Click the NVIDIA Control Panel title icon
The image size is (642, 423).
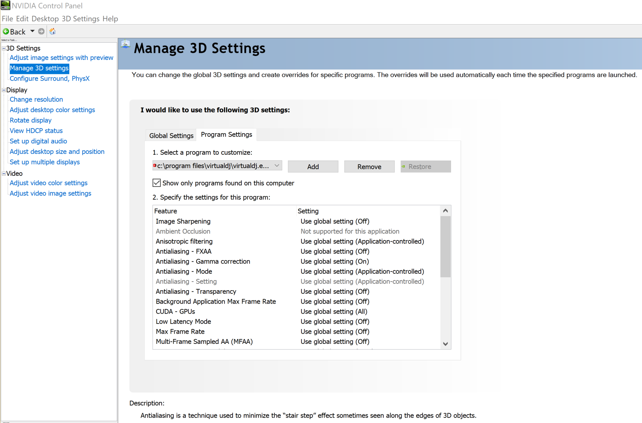point(5,5)
